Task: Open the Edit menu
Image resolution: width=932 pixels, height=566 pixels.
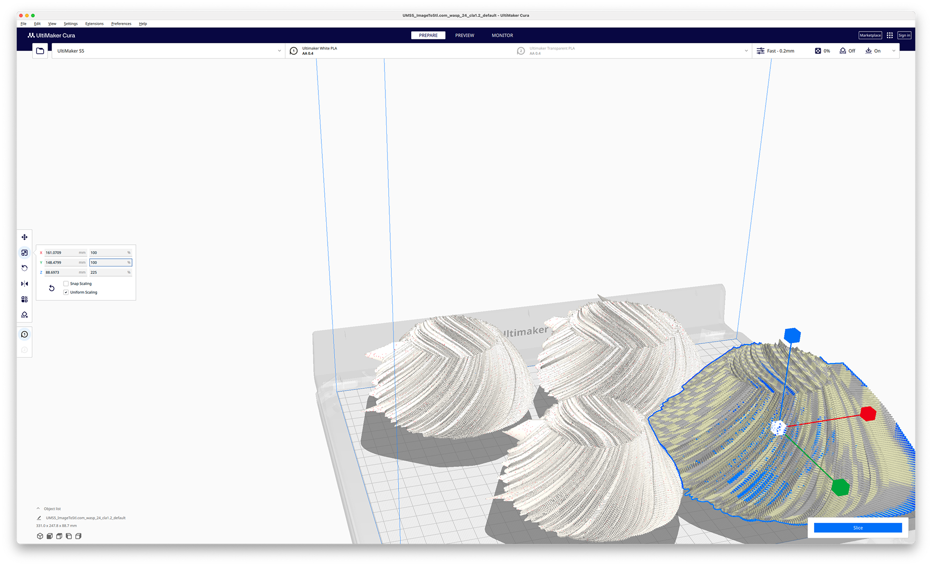Action: (37, 24)
